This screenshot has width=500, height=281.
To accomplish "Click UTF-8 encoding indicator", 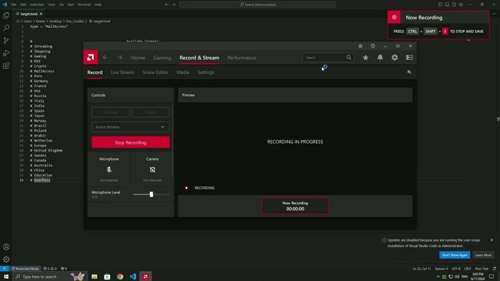I will [456, 268].
